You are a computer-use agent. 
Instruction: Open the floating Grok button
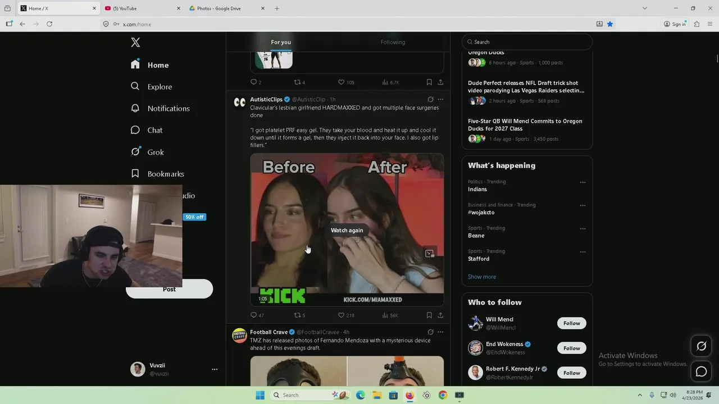(x=702, y=346)
